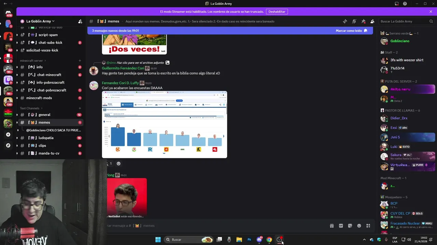Dismiss the Streamer mode banner

(431, 12)
